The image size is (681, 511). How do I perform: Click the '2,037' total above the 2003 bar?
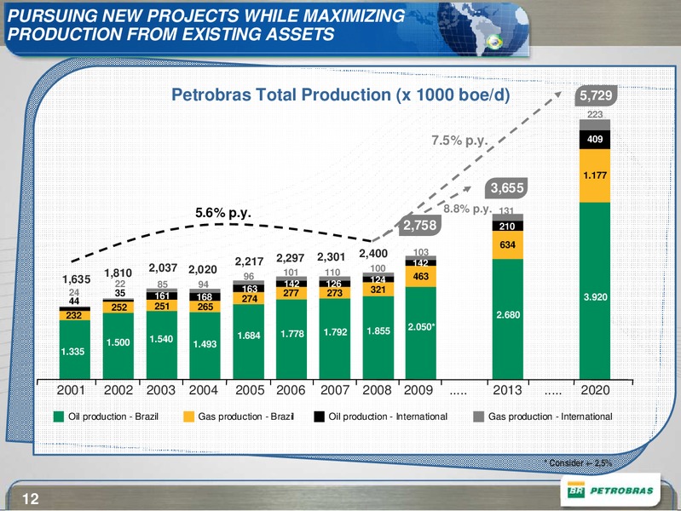point(163,268)
